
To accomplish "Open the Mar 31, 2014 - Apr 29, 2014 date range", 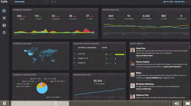I will point(174,2).
